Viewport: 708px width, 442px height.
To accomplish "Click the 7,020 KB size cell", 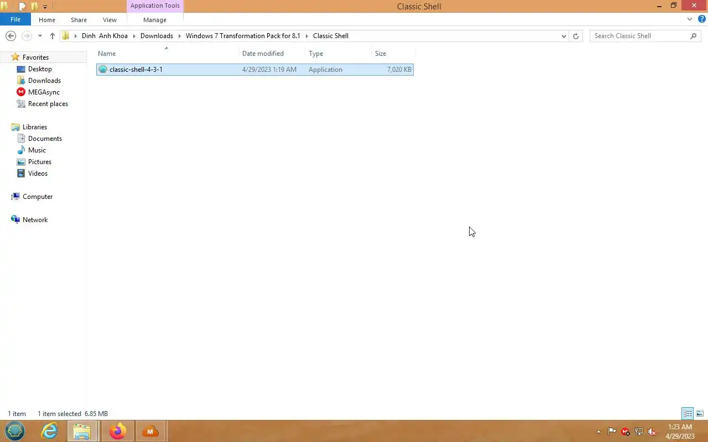I will [399, 70].
